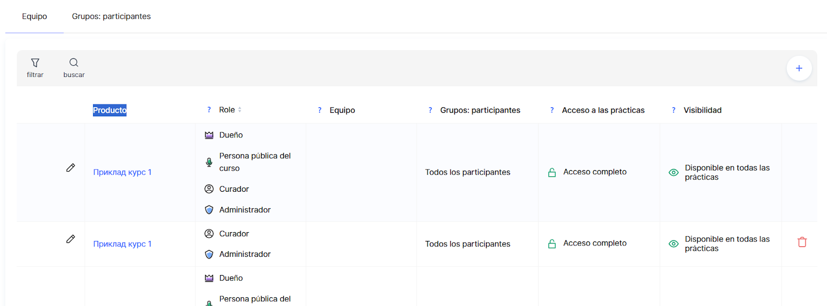Image resolution: width=827 pixels, height=306 pixels.
Task: Toggle the eye visibility icon in second row
Action: click(x=673, y=244)
